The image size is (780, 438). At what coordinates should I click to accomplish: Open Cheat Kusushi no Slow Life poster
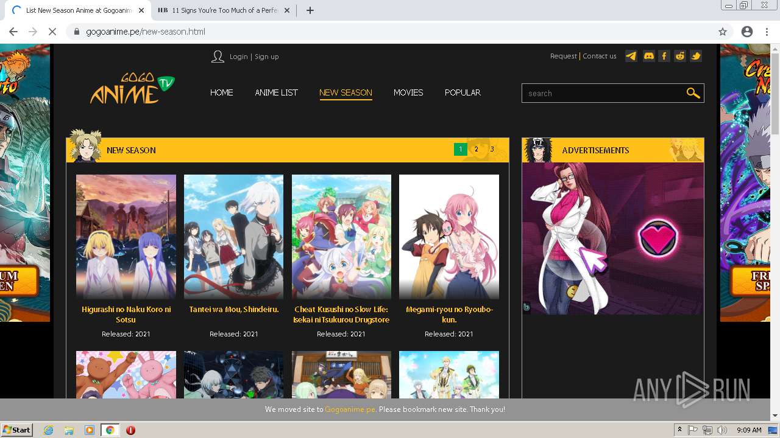click(341, 237)
